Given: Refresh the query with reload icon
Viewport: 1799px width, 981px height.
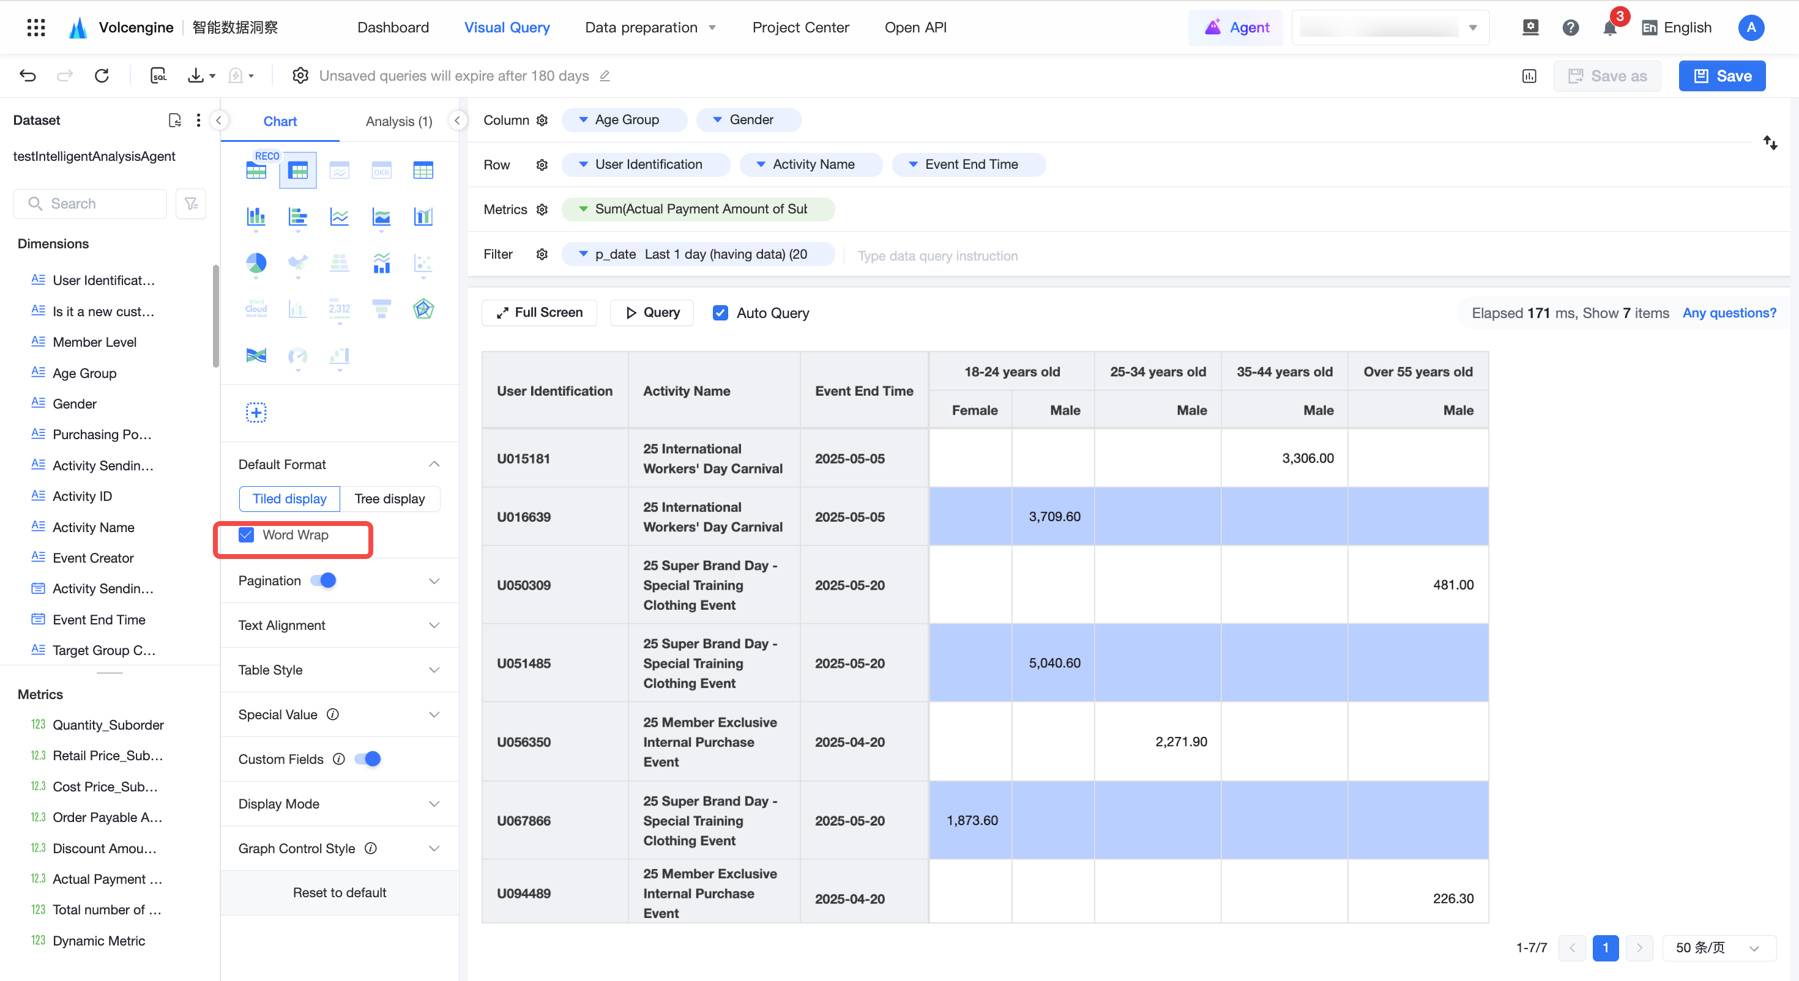Looking at the screenshot, I should tap(102, 75).
